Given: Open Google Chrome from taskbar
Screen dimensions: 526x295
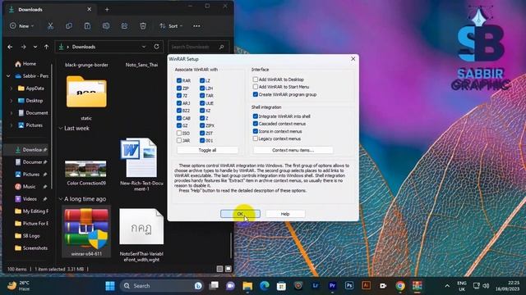Looking at the screenshot, I should [400, 286].
